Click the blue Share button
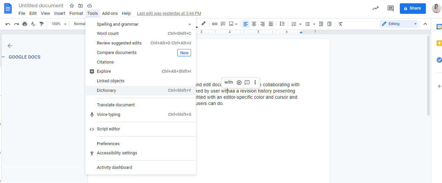The height and width of the screenshot is (183, 442). point(413,8)
